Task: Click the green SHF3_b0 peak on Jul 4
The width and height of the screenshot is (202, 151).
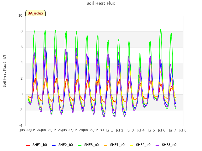Action: (x=140, y=53)
